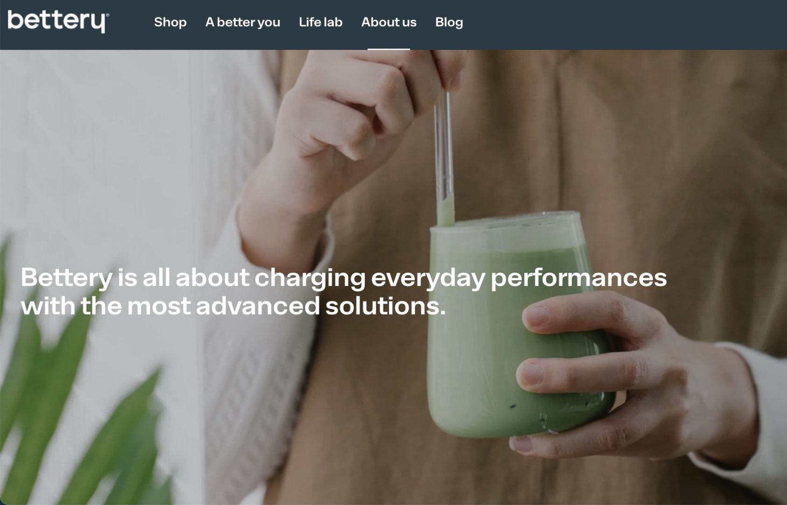Click the white knitted sweater sleeve
Image resolution: width=787 pixels, height=505 pixels.
[262, 374]
